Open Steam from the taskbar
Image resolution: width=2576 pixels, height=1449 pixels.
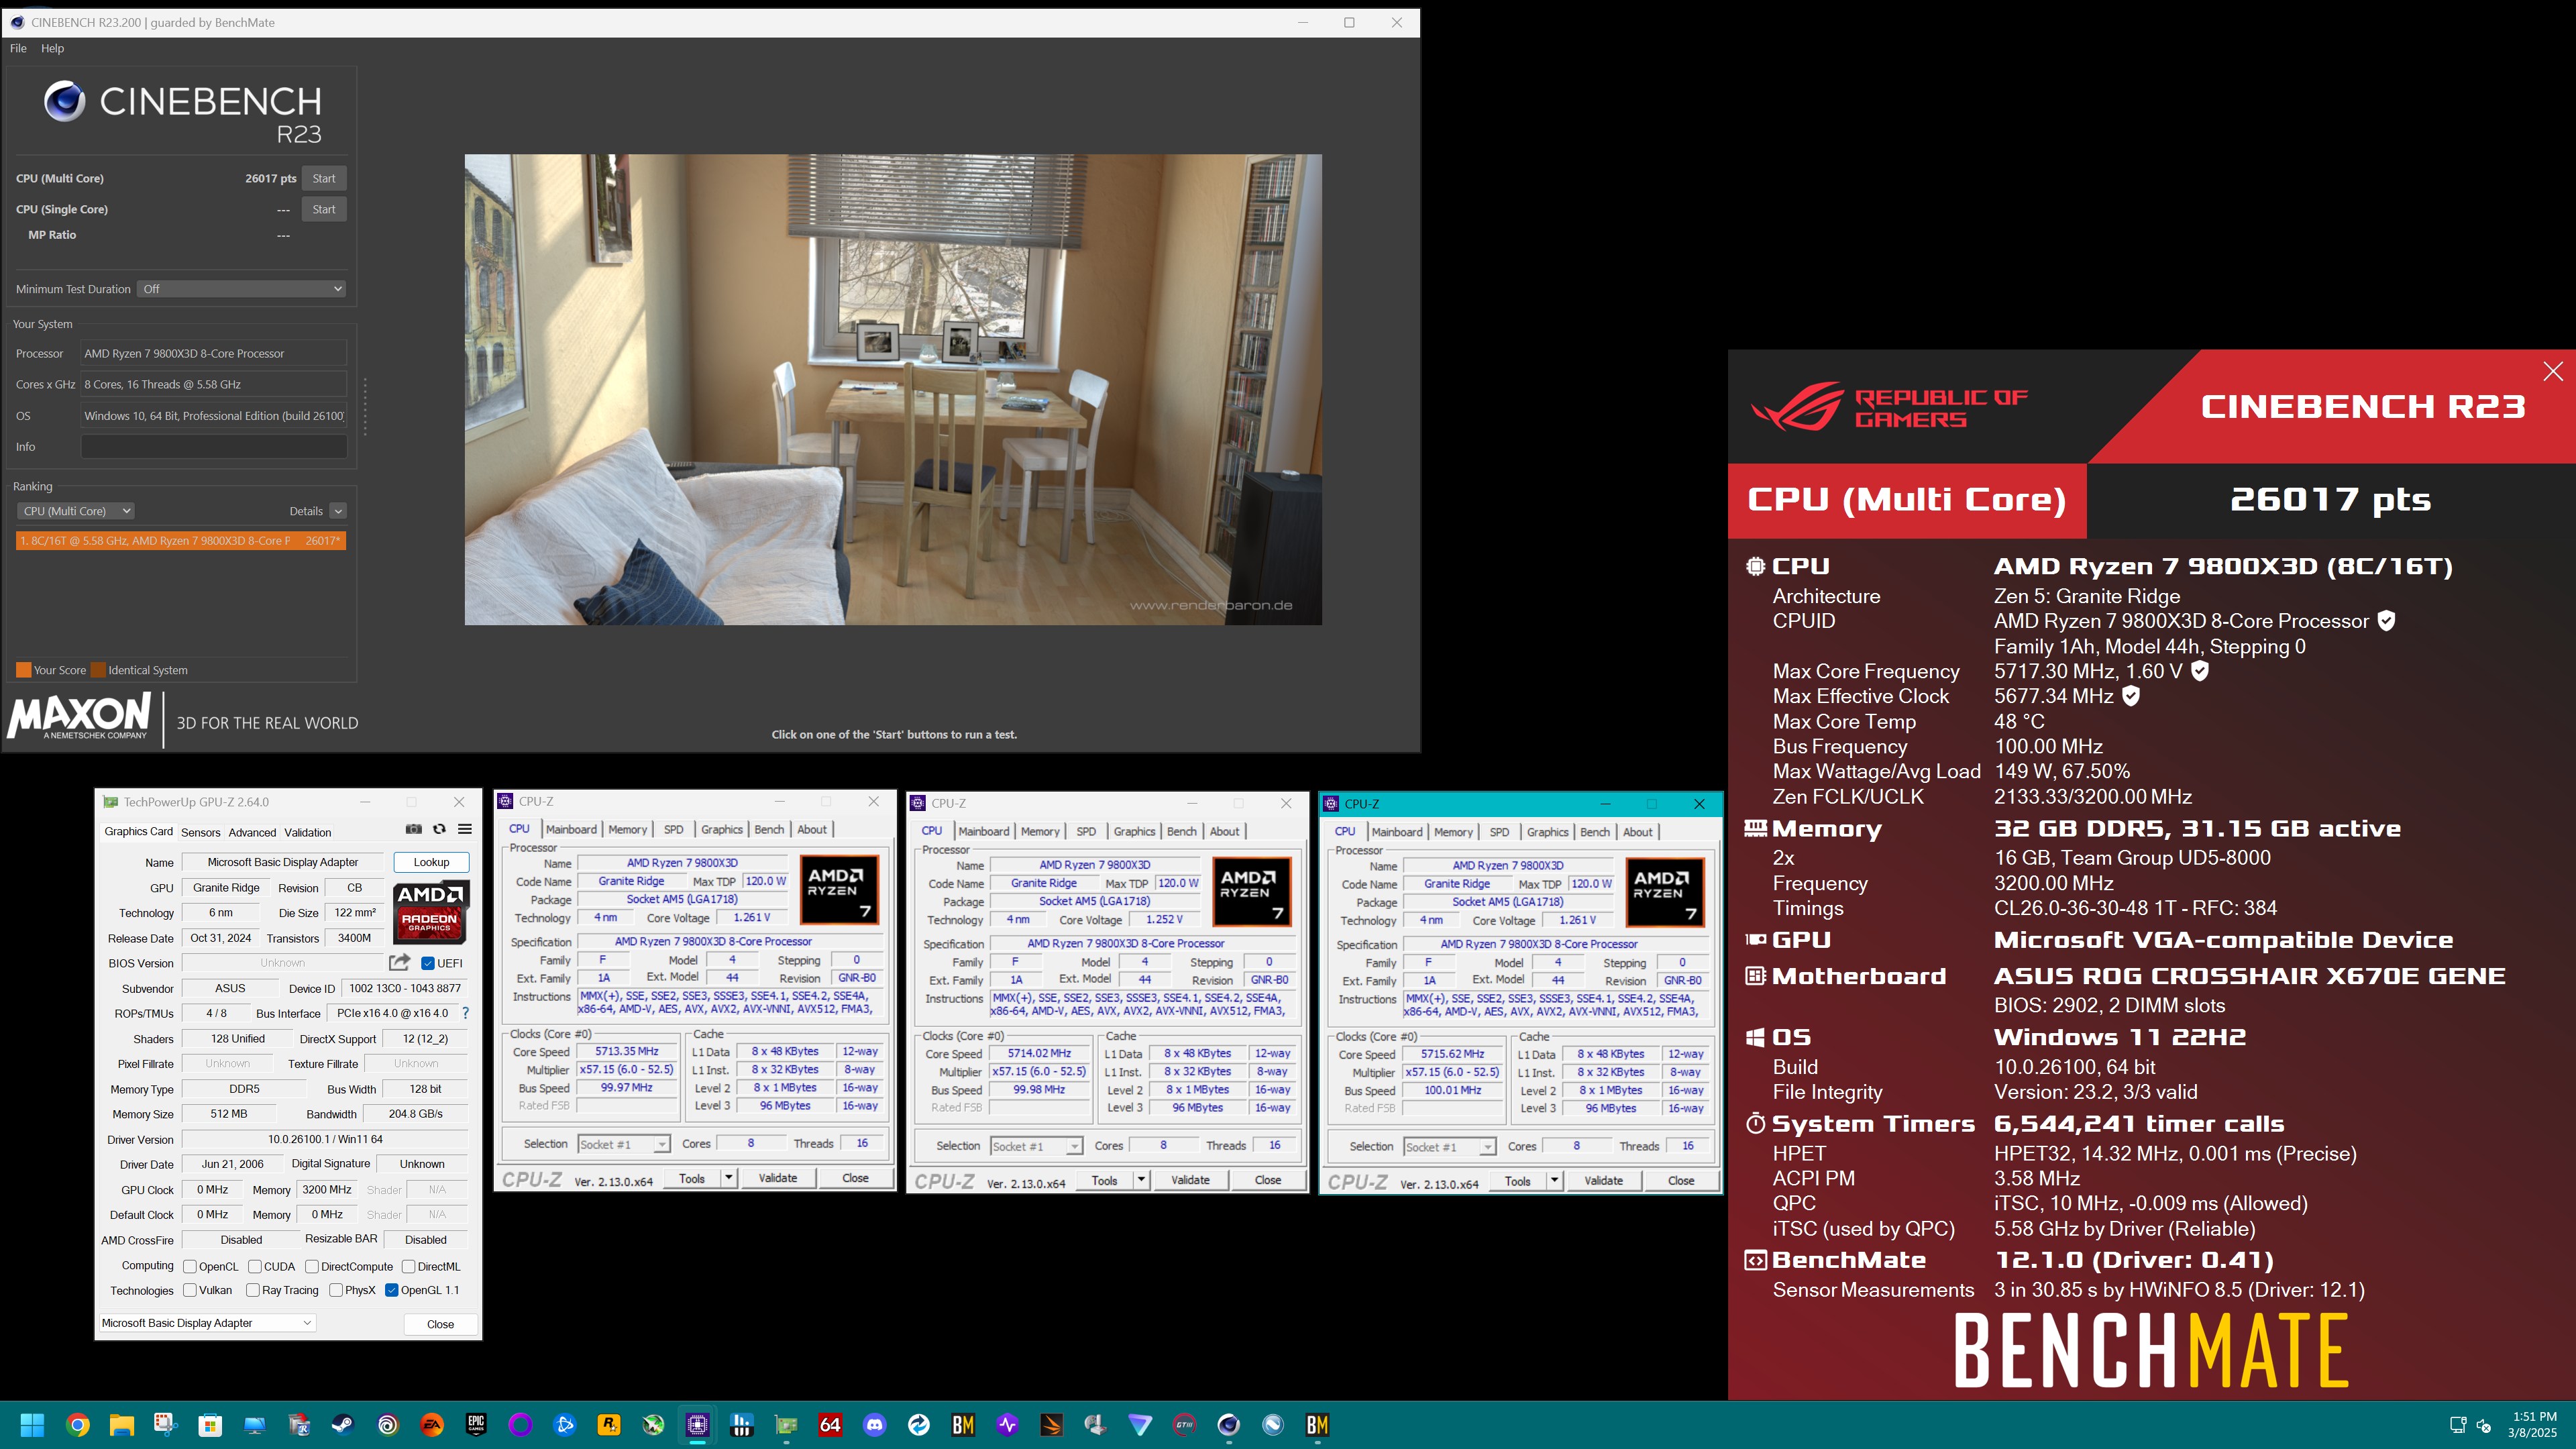point(343,1424)
